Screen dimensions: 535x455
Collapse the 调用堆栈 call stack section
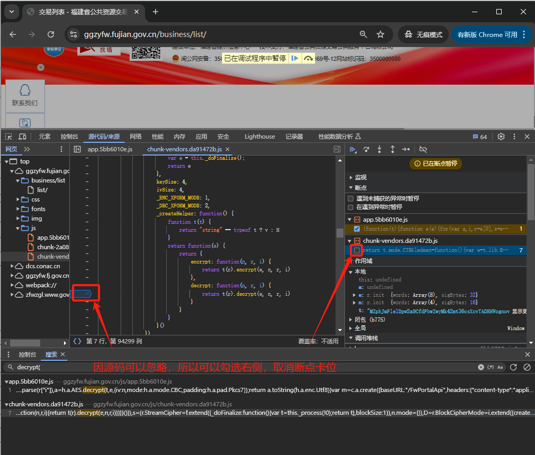(367, 338)
